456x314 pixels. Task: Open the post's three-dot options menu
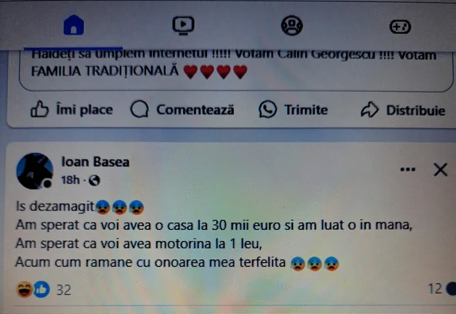408,169
